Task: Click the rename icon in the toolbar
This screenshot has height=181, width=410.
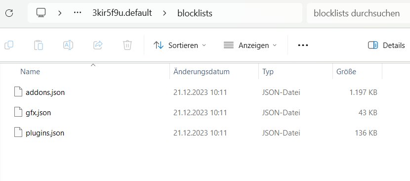Action: [x=68, y=45]
